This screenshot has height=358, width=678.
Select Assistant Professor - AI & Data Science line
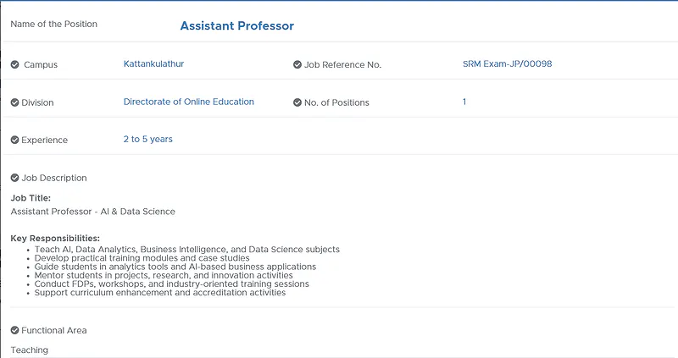[x=93, y=212]
